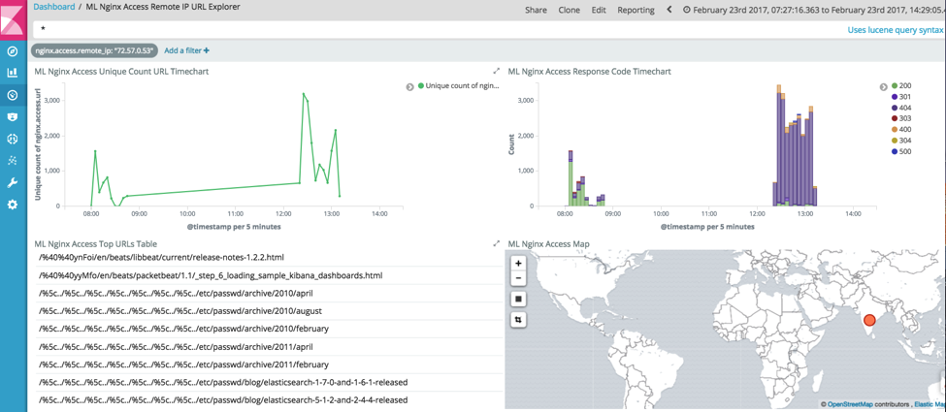Open Dev Tools via the wrench icon
Image resolution: width=946 pixels, height=412 pixels.
tap(12, 183)
